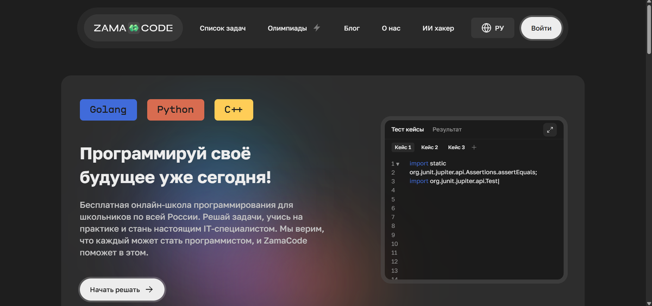652x306 pixels.
Task: Click line number 12 in editor
Action: 394,262
